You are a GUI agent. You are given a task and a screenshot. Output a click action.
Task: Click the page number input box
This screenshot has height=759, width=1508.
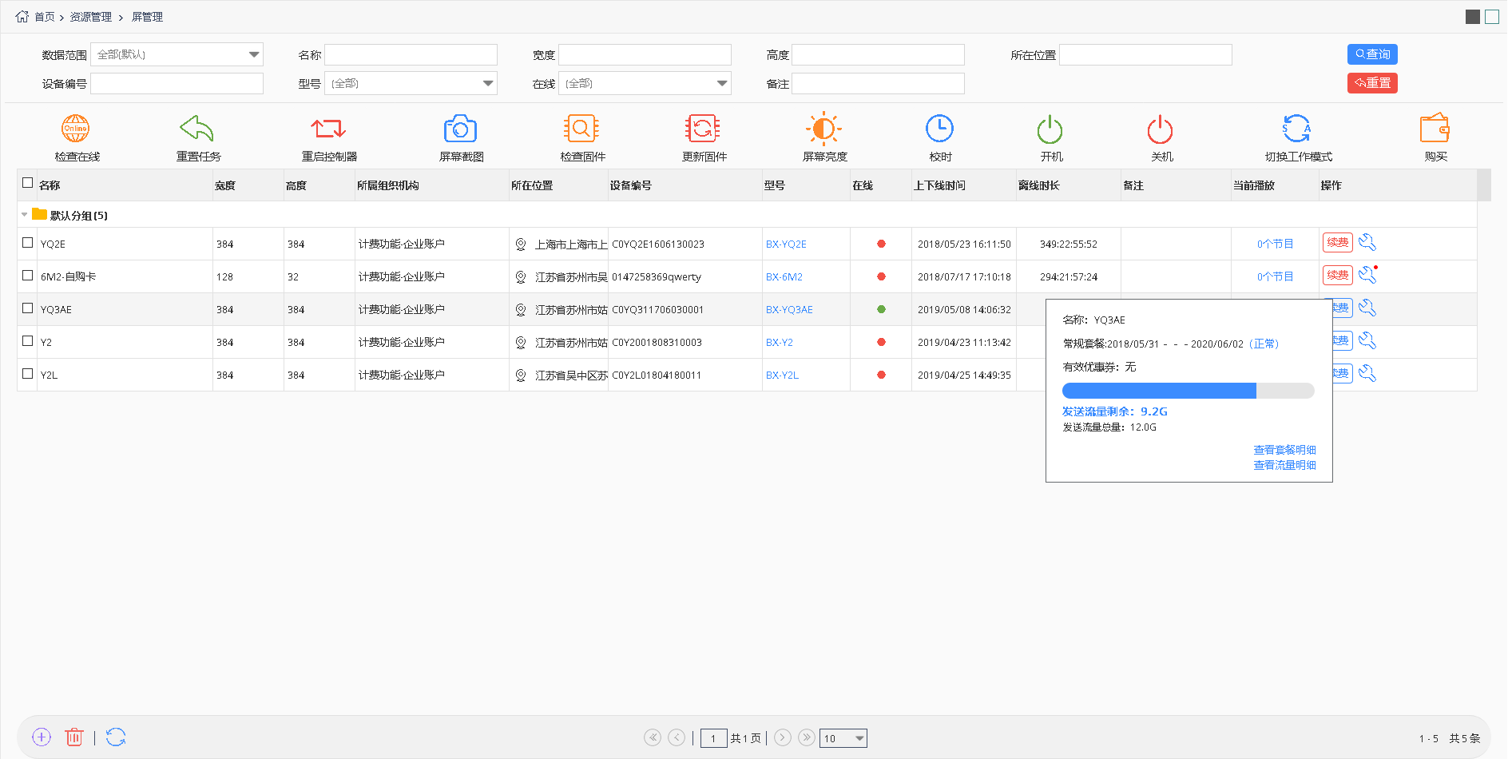tap(713, 738)
